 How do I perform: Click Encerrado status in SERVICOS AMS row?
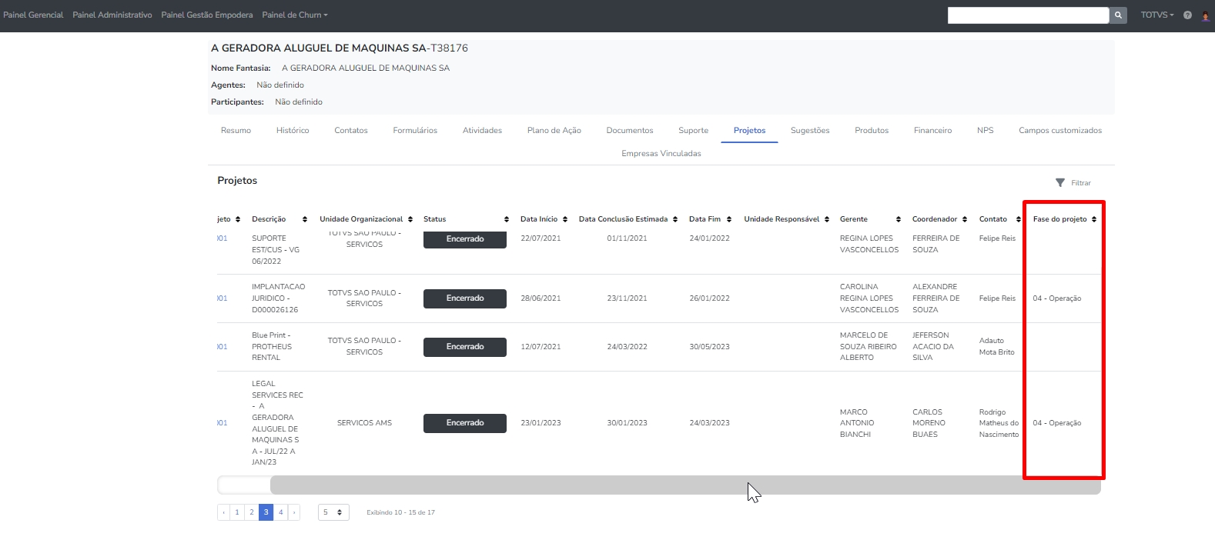tap(465, 423)
